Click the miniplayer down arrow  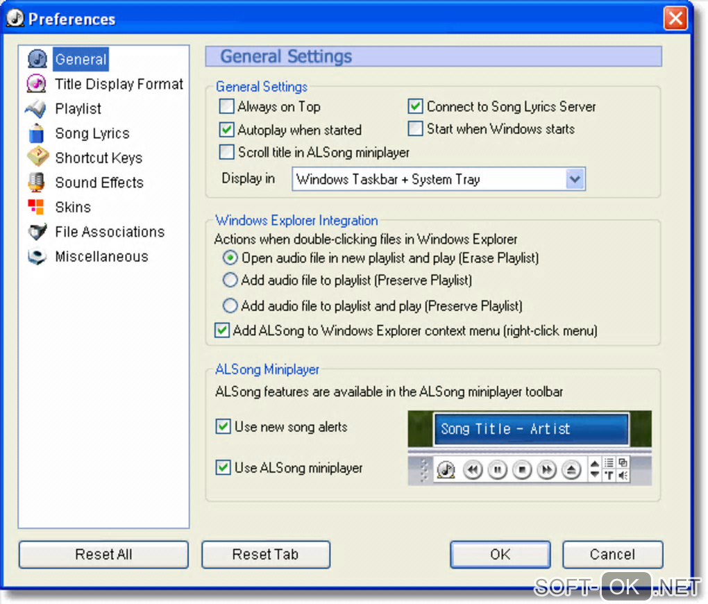click(595, 474)
